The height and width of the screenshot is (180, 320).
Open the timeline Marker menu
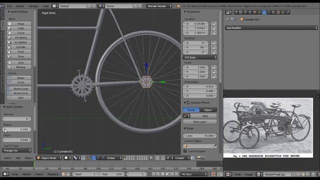coord(26,174)
